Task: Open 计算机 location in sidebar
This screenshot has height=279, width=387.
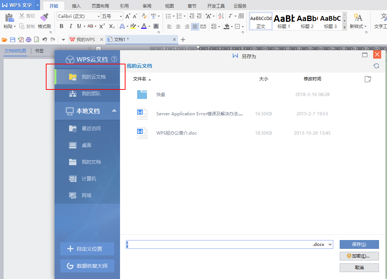Action: (87, 179)
